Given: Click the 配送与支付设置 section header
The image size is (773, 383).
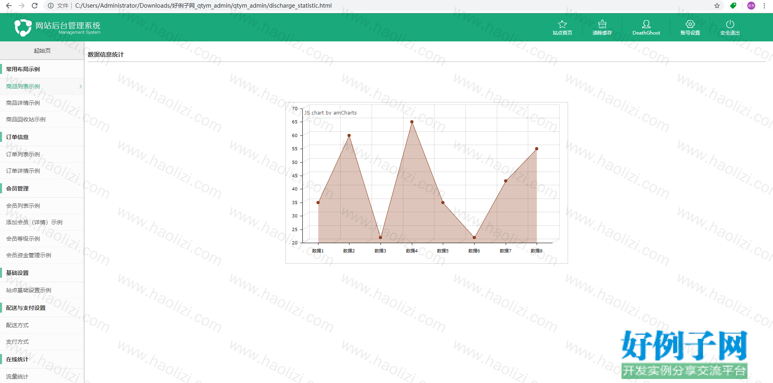Looking at the screenshot, I should 42,308.
